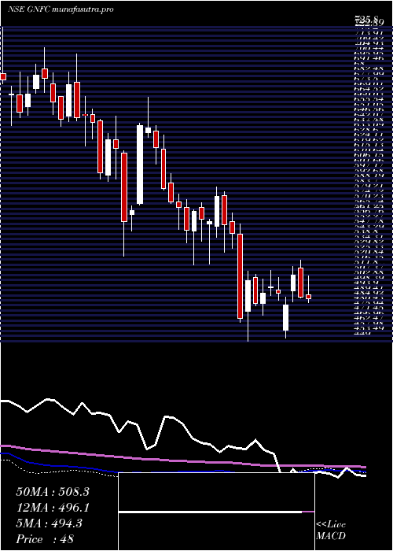Image resolution: width=393 pixels, height=551 pixels.
Task: Click the Price : 48 readout
Action: [45, 538]
